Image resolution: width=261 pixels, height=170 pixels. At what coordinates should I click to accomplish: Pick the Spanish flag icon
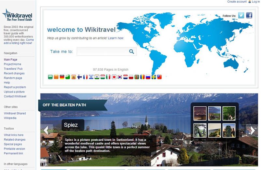[74, 77]
